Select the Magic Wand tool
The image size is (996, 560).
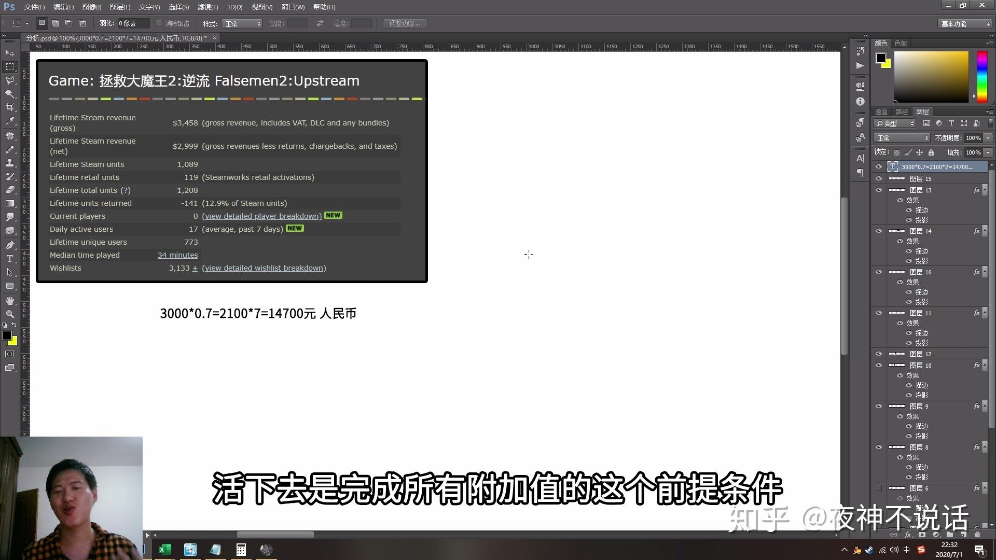pos(10,94)
